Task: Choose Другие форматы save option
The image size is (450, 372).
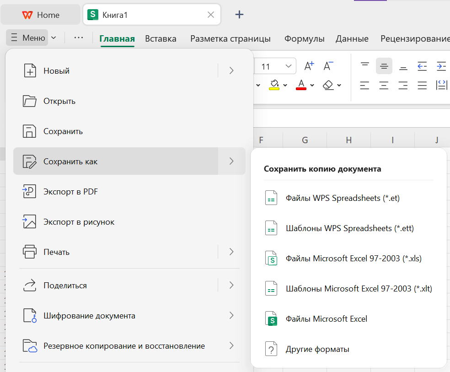Action: tap(317, 349)
